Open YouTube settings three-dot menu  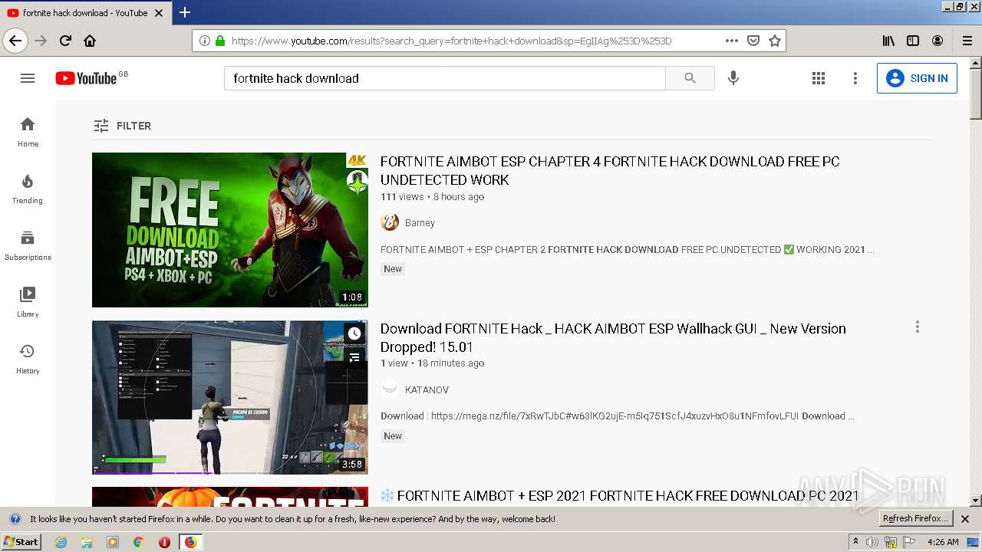[x=855, y=78]
